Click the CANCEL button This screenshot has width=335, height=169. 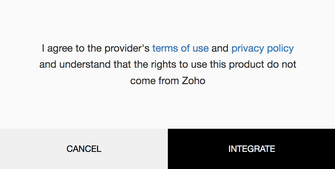click(x=84, y=149)
